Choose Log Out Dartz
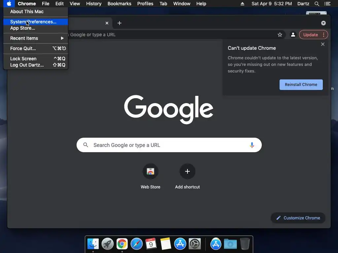The width and height of the screenshot is (338, 253). [36, 65]
